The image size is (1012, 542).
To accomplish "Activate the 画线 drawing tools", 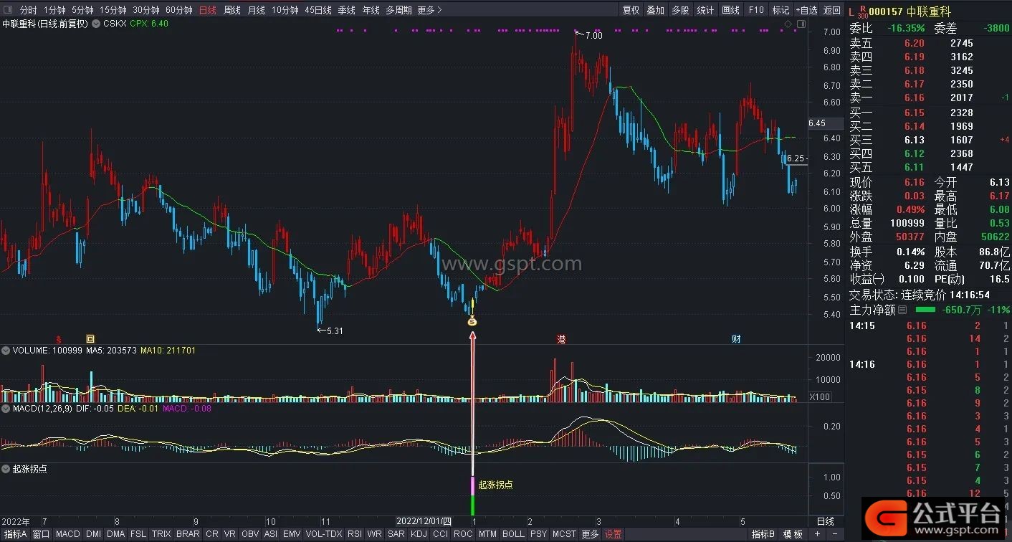I will [x=731, y=10].
